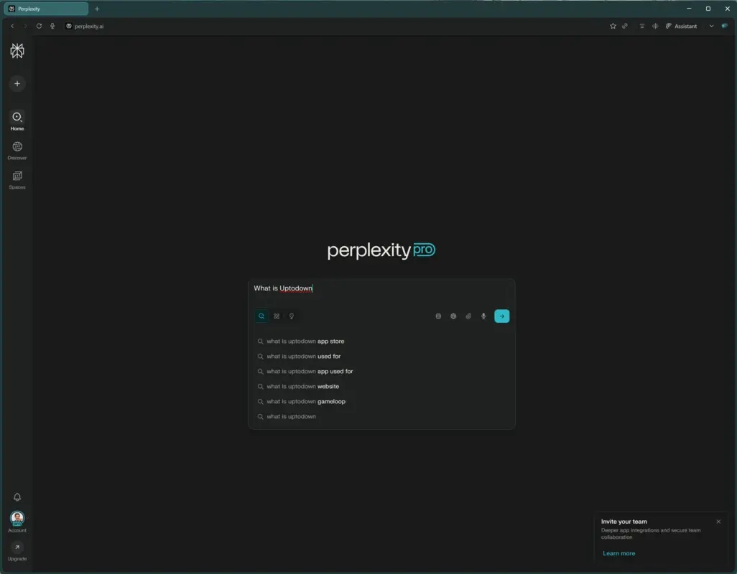737x574 pixels.
Task: Attach a file with the paperclip icon
Action: tap(468, 316)
